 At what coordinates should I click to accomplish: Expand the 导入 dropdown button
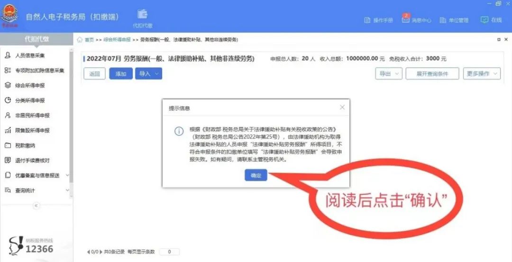coord(148,74)
